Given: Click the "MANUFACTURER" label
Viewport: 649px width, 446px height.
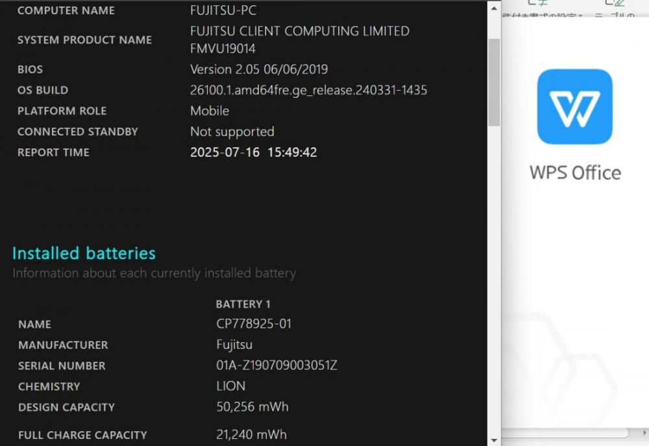Looking at the screenshot, I should (64, 345).
